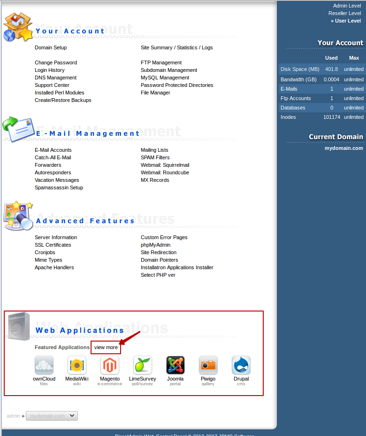Open the Drupal CMS icon
Screen dimensions: 366x436
[x=241, y=365]
